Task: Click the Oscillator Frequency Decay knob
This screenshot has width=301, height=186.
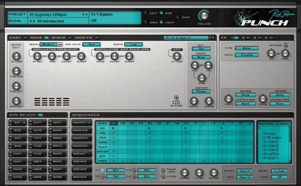Action: (x=67, y=56)
